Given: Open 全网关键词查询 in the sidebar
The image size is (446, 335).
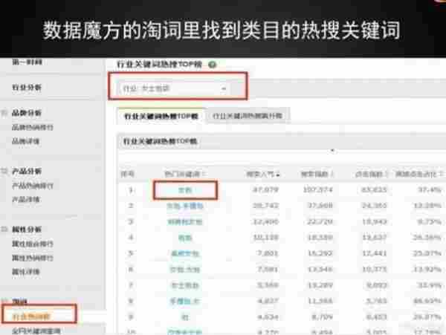Looking at the screenshot, I should pos(36,331).
